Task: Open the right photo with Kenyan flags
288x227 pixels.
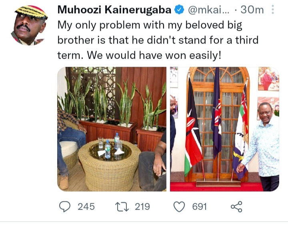Action: pos(225,129)
